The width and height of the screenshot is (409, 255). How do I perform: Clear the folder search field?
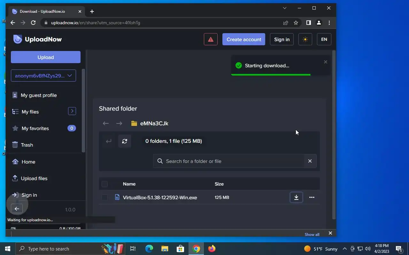[x=310, y=161]
